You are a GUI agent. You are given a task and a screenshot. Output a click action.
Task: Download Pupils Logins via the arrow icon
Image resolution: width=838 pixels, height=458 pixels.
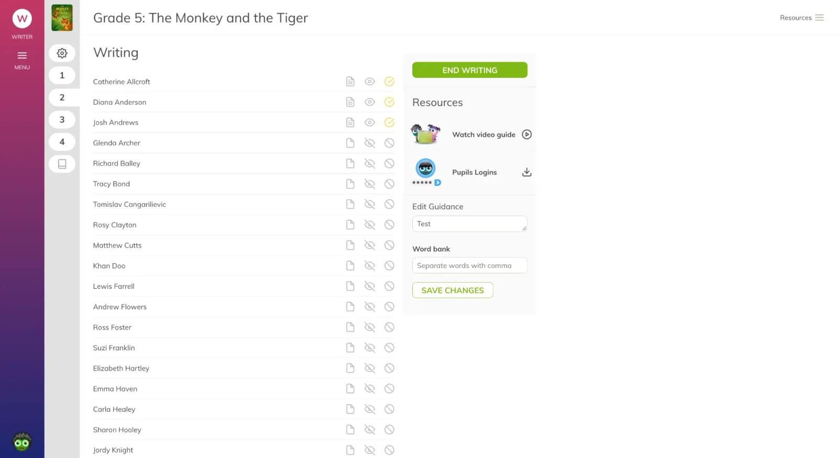point(527,172)
